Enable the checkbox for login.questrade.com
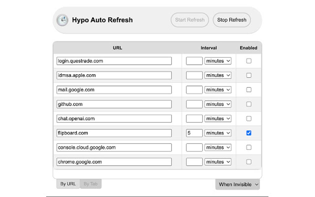 [x=249, y=61]
